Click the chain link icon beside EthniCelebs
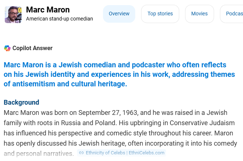This screenshot has width=243, height=161. (x=81, y=153)
